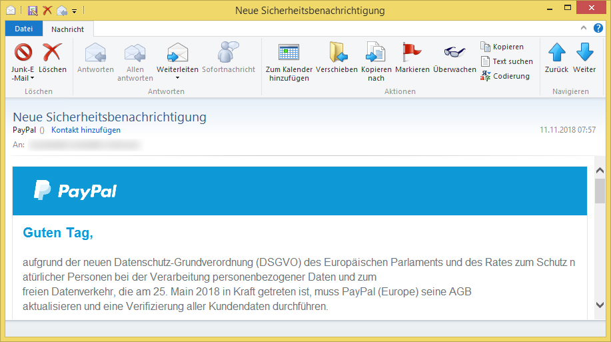The width and height of the screenshot is (611, 342).
Task: Flag message with Markieren
Action: [412, 59]
